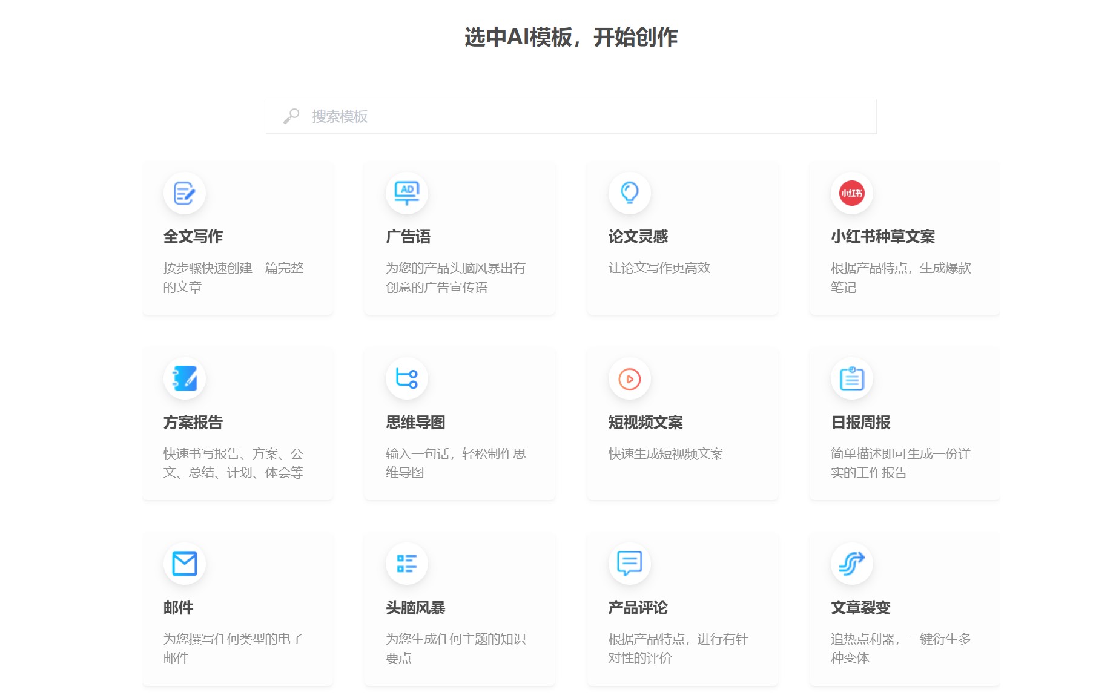Select the 文章裂变 swirl arrows icon
Viewport: 1116px width, 695px height.
tap(851, 564)
